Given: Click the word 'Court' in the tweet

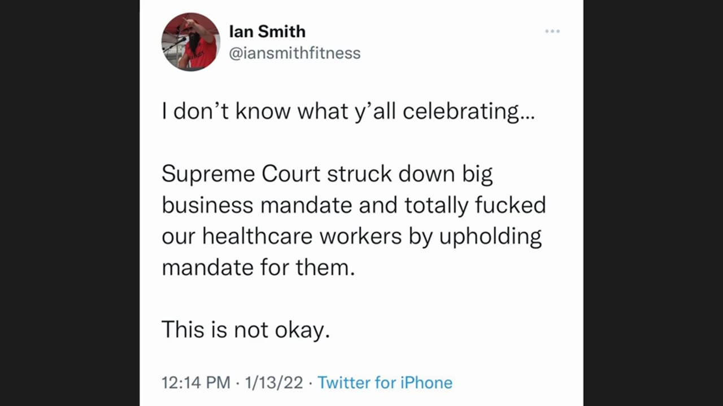Looking at the screenshot, I should [290, 174].
